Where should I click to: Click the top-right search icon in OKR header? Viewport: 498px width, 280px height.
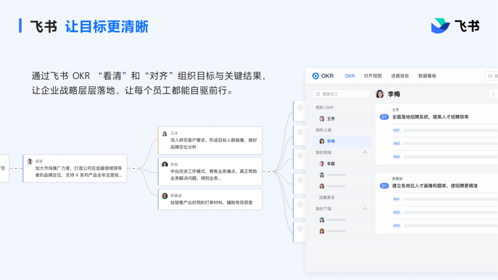coord(490,76)
